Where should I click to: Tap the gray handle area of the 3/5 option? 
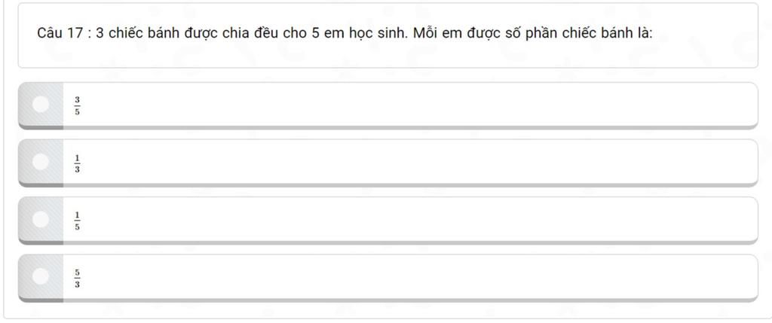coord(41,105)
